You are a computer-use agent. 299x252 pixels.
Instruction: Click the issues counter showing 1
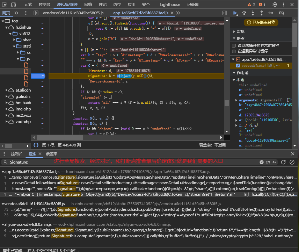(262, 5)
